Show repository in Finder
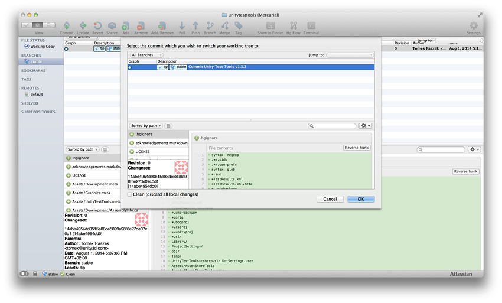502x303 pixels. point(270,26)
